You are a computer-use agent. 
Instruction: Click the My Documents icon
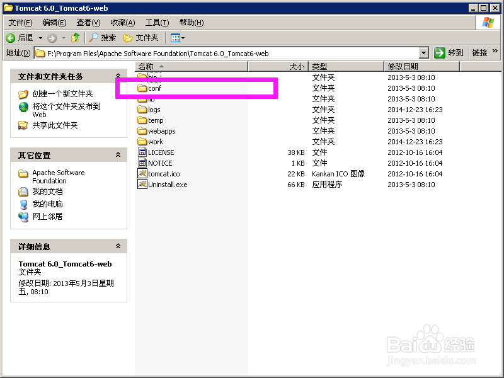pyautogui.click(x=23, y=192)
